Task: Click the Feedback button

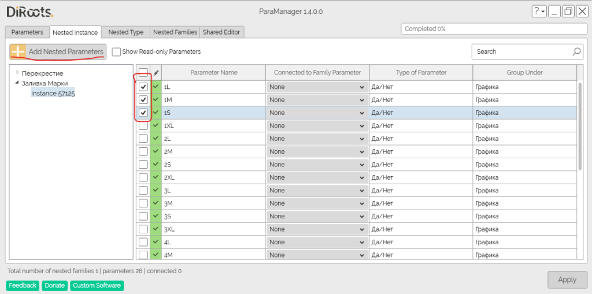Action: (23, 285)
